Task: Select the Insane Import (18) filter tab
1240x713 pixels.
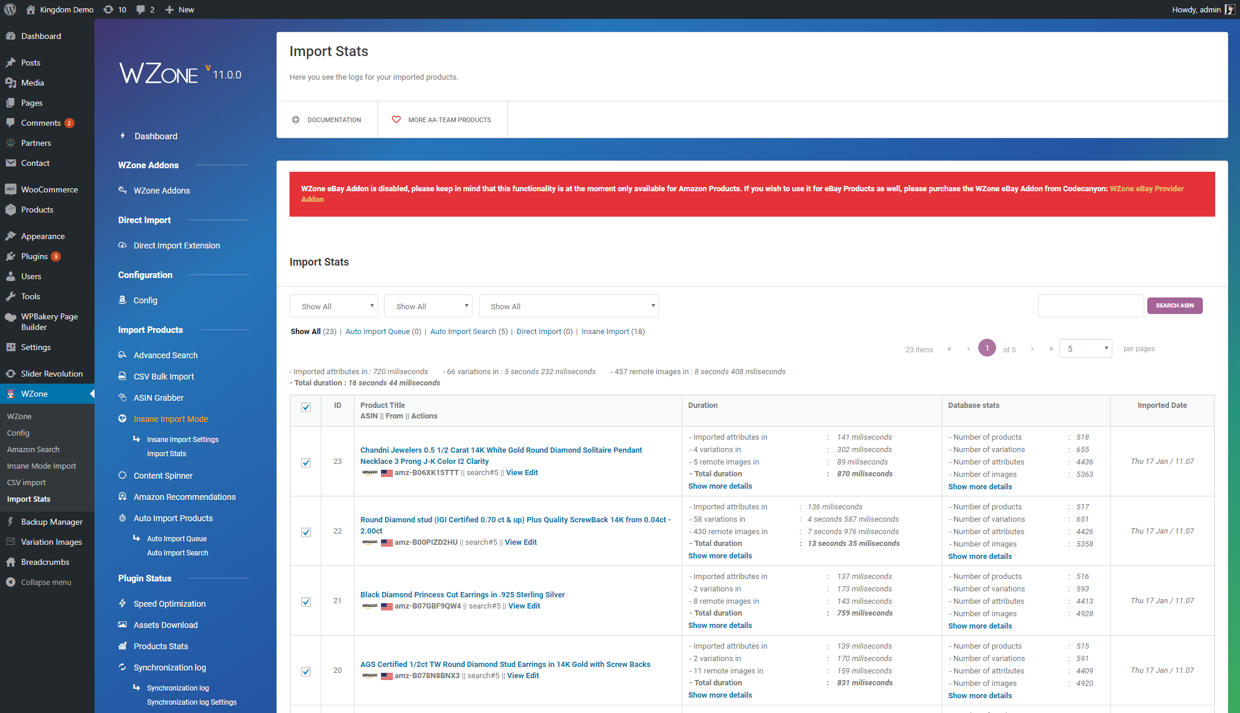Action: [613, 332]
